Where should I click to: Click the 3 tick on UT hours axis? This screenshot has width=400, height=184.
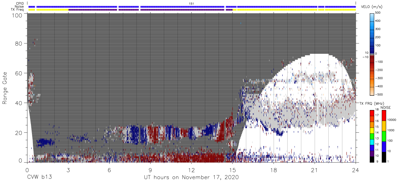coord(68,169)
